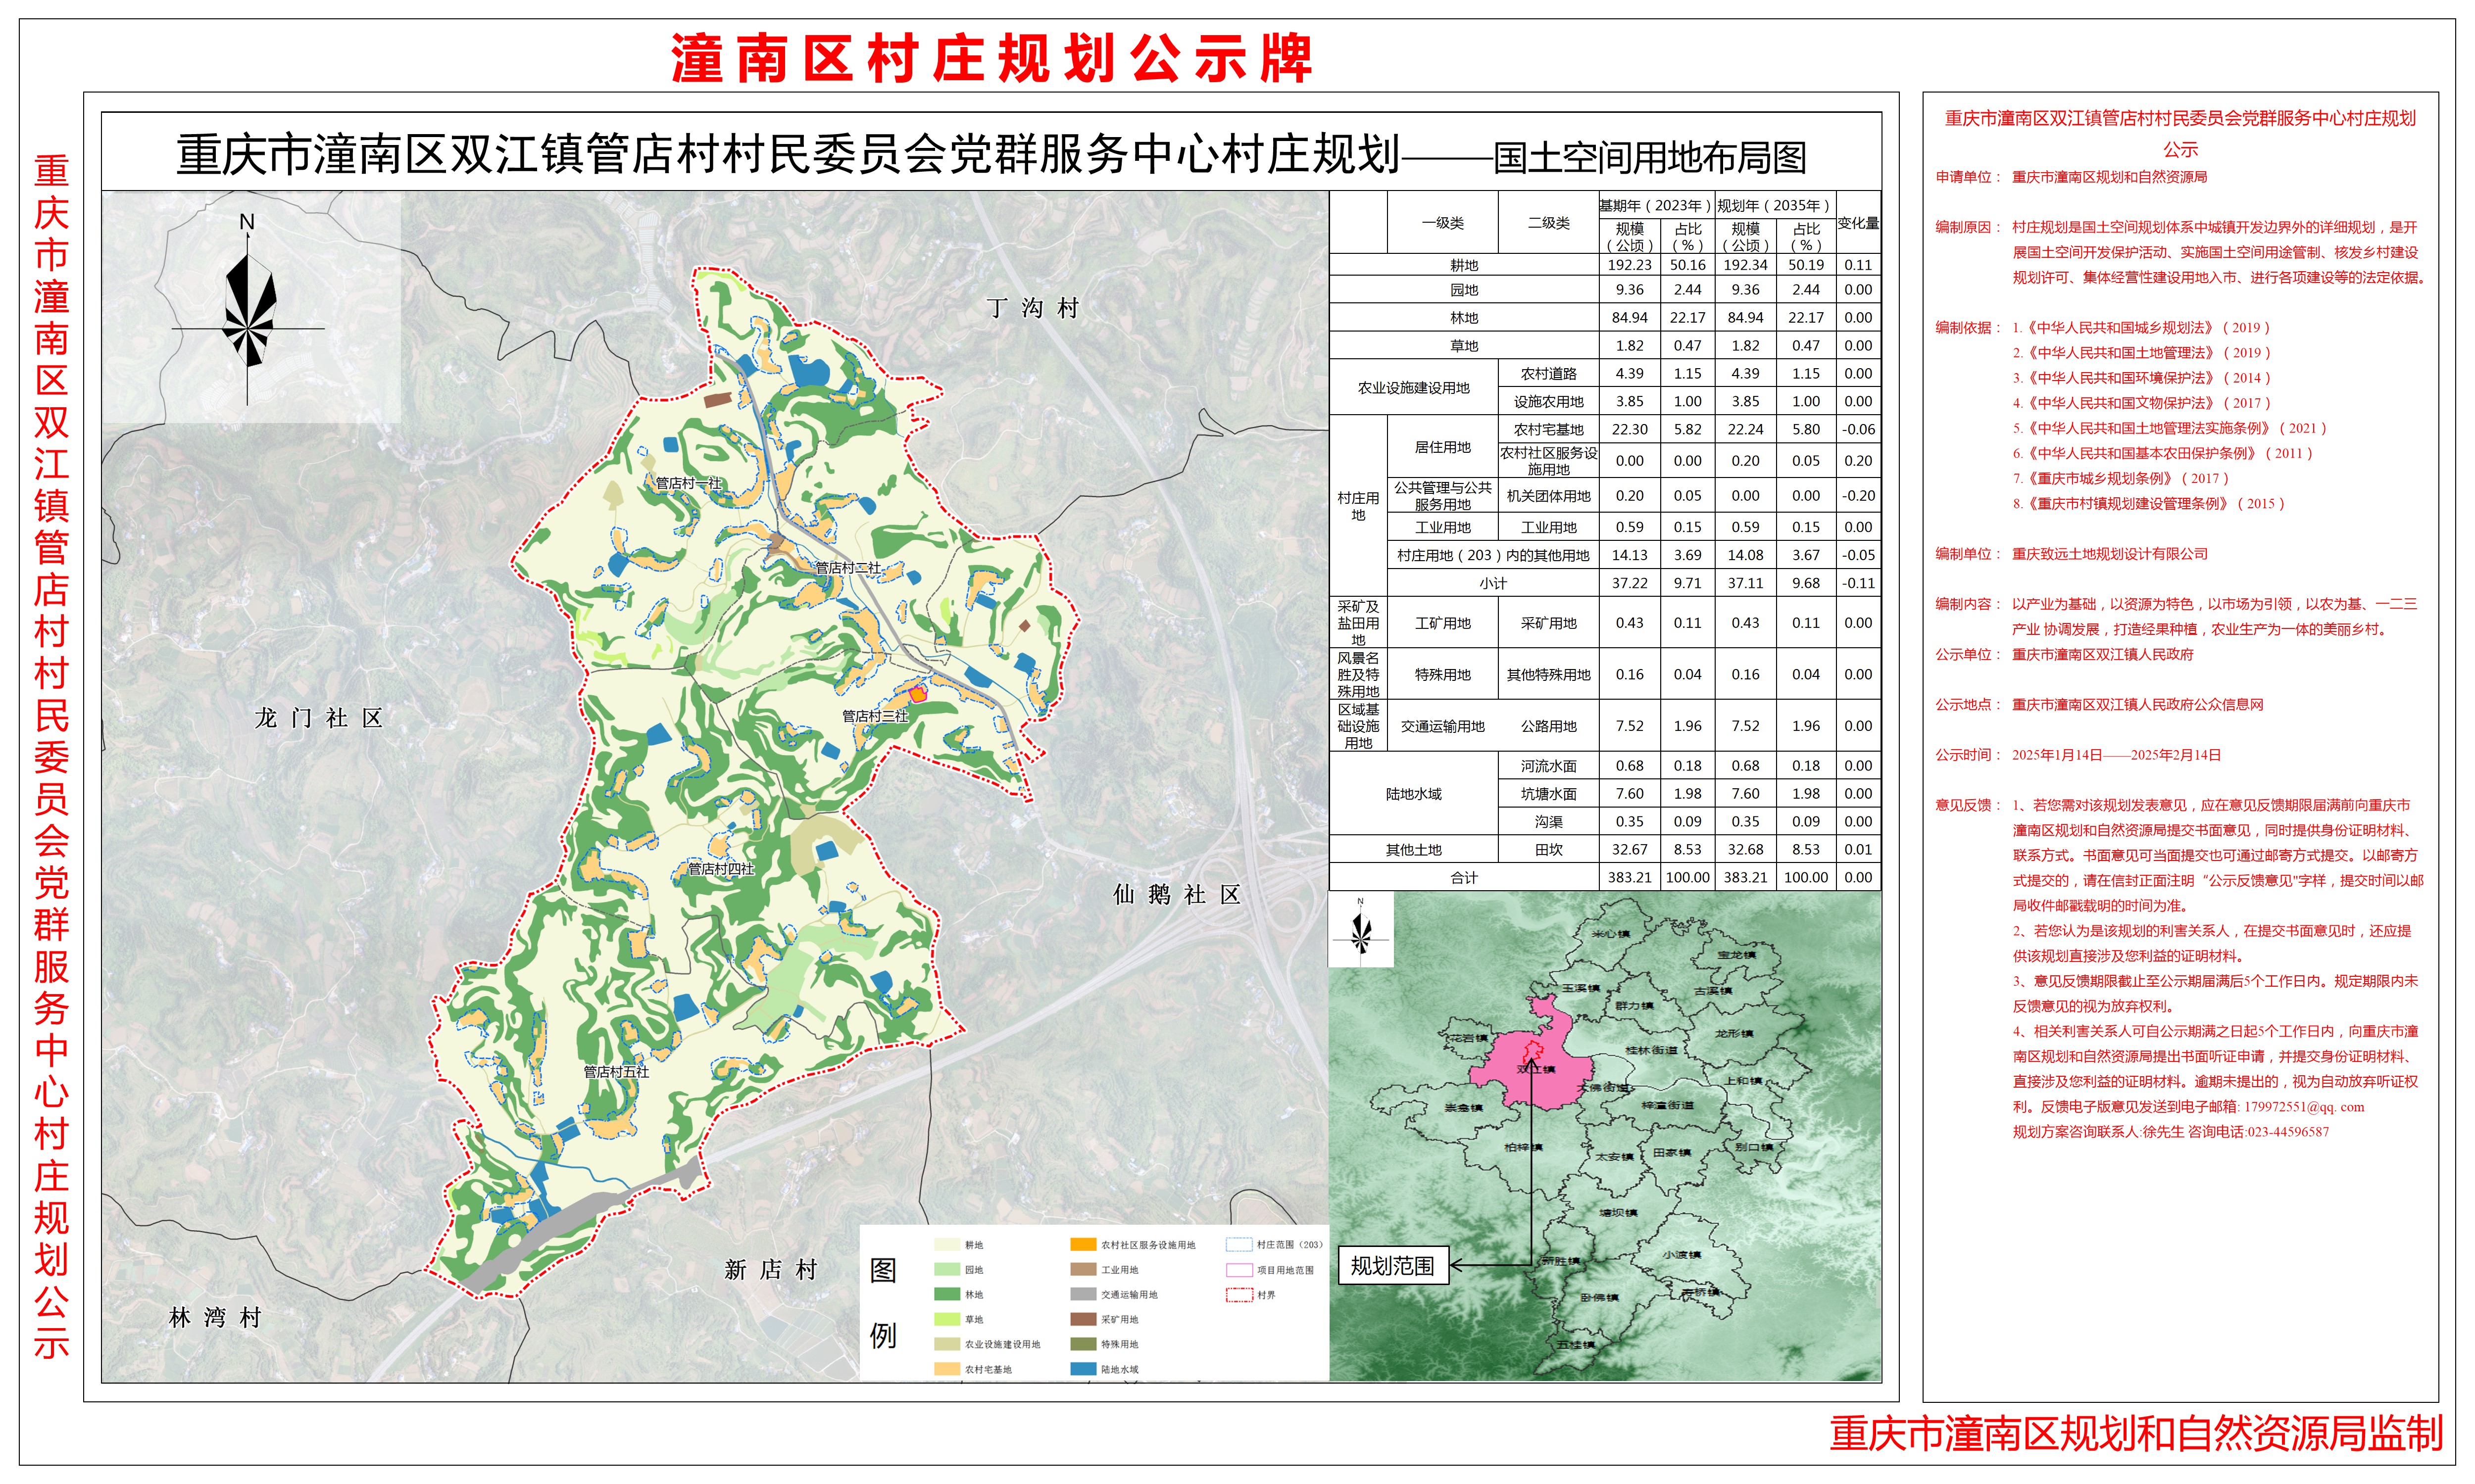2475x1484 pixels.
Task: Click the 小计 base-year value 37.22
Action: point(1630,583)
